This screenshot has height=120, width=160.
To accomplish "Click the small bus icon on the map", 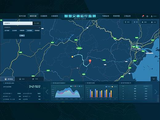I will click(x=78, y=68).
